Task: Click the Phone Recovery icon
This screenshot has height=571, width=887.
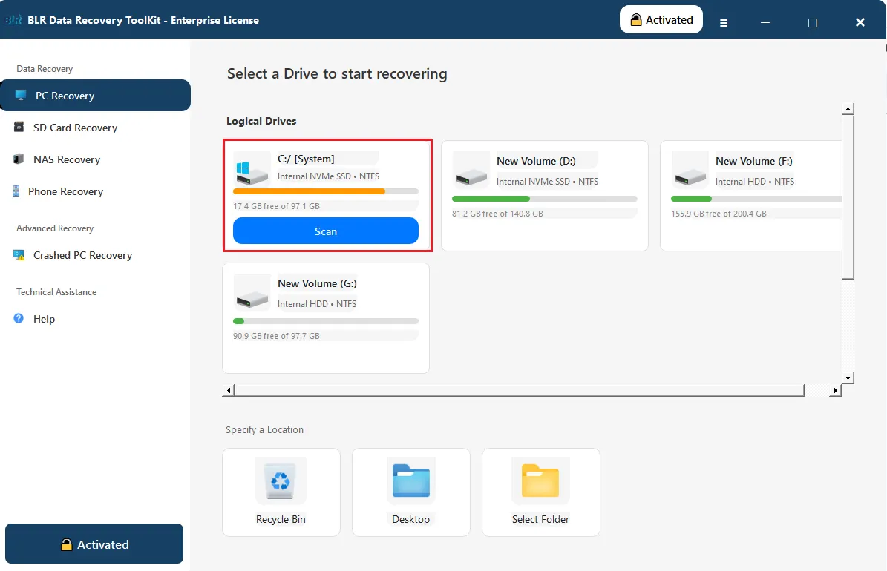Action: click(16, 191)
